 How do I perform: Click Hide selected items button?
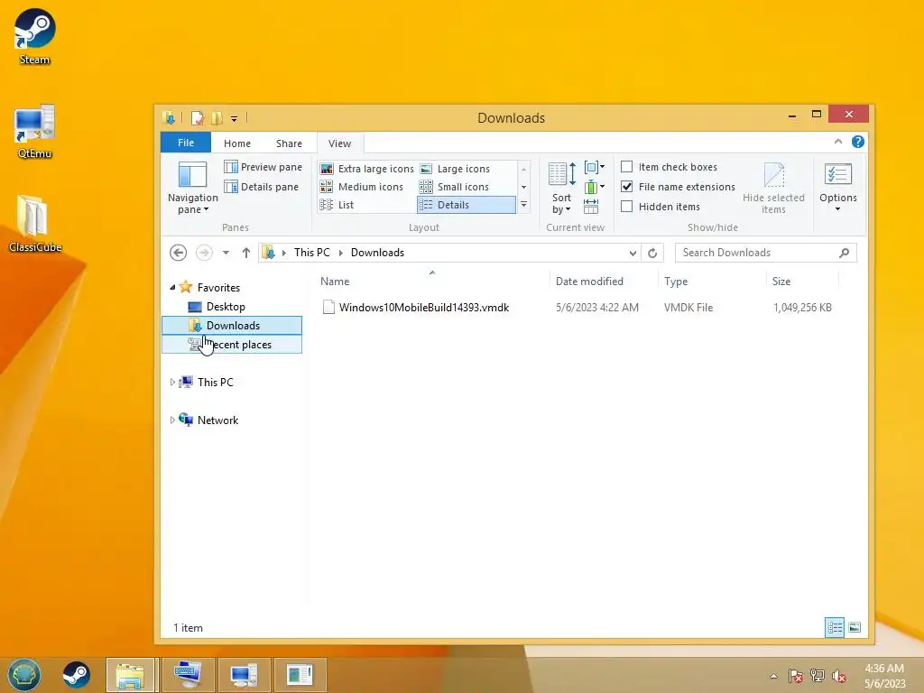point(773,189)
